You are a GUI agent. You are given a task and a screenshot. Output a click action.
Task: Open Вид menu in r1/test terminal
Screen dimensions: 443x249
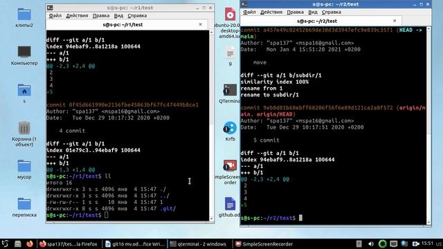[118, 15]
